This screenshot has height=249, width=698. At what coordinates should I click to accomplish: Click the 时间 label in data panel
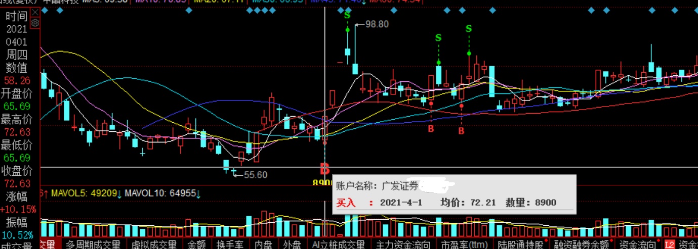click(17, 16)
